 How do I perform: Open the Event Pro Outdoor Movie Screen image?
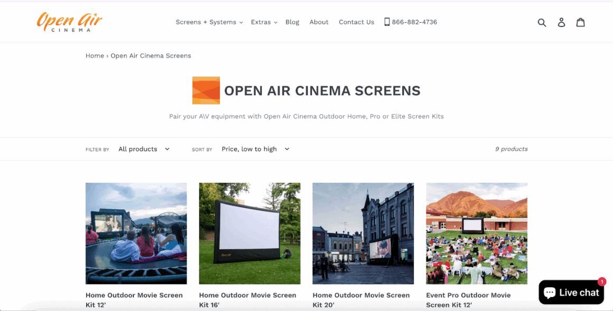click(x=477, y=233)
